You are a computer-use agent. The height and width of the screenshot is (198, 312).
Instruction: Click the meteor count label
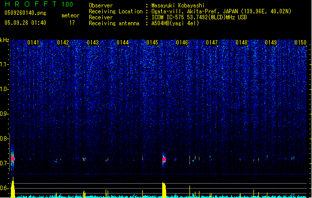[70, 15]
